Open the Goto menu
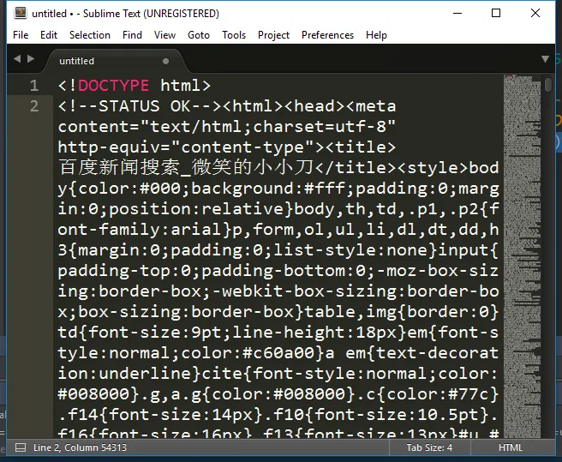Viewport: 562px width, 462px height. pyautogui.click(x=199, y=35)
